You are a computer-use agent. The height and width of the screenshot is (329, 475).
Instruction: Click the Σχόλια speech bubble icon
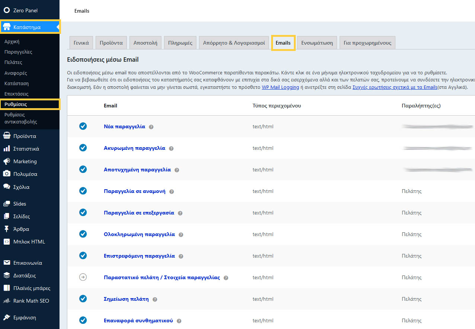[x=7, y=187]
